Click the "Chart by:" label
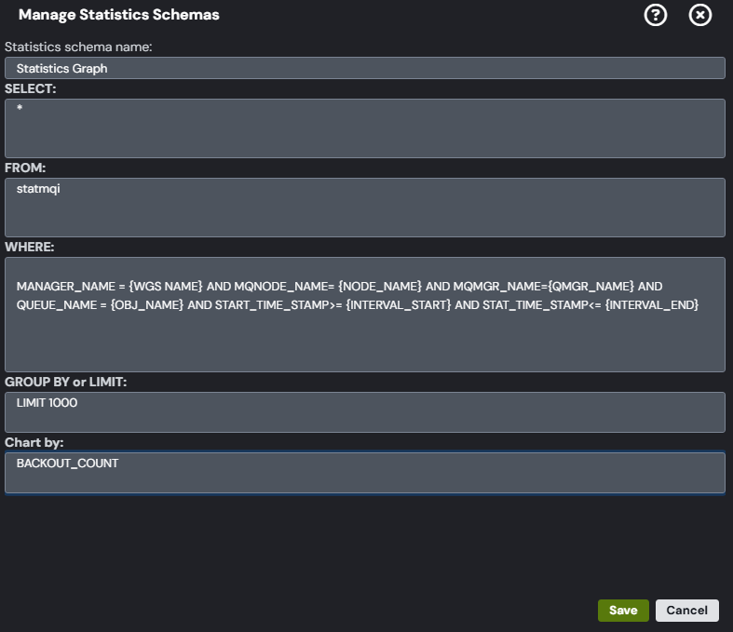The width and height of the screenshot is (733, 632). pos(34,442)
